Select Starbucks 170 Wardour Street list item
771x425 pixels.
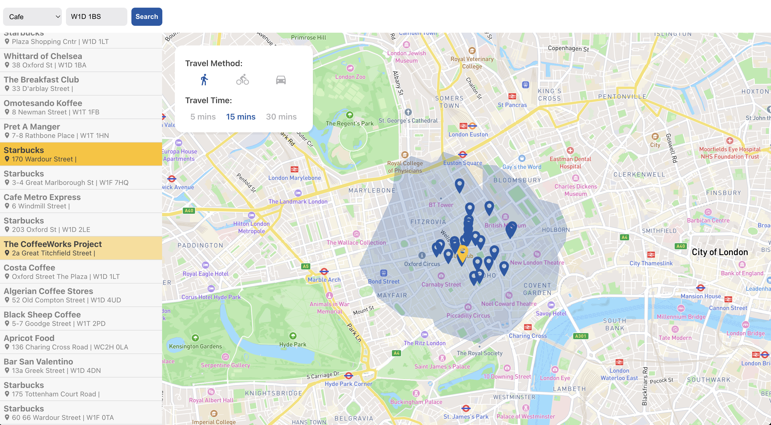82,155
